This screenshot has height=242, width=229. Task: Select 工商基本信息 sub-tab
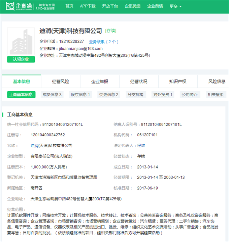click(21, 94)
